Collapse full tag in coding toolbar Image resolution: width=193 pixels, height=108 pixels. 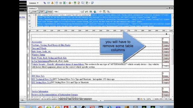[x=30, y=21]
